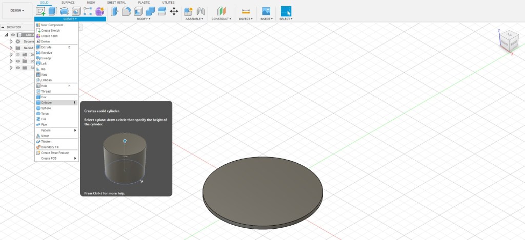Choose Sphere from the Create menu

coord(46,108)
